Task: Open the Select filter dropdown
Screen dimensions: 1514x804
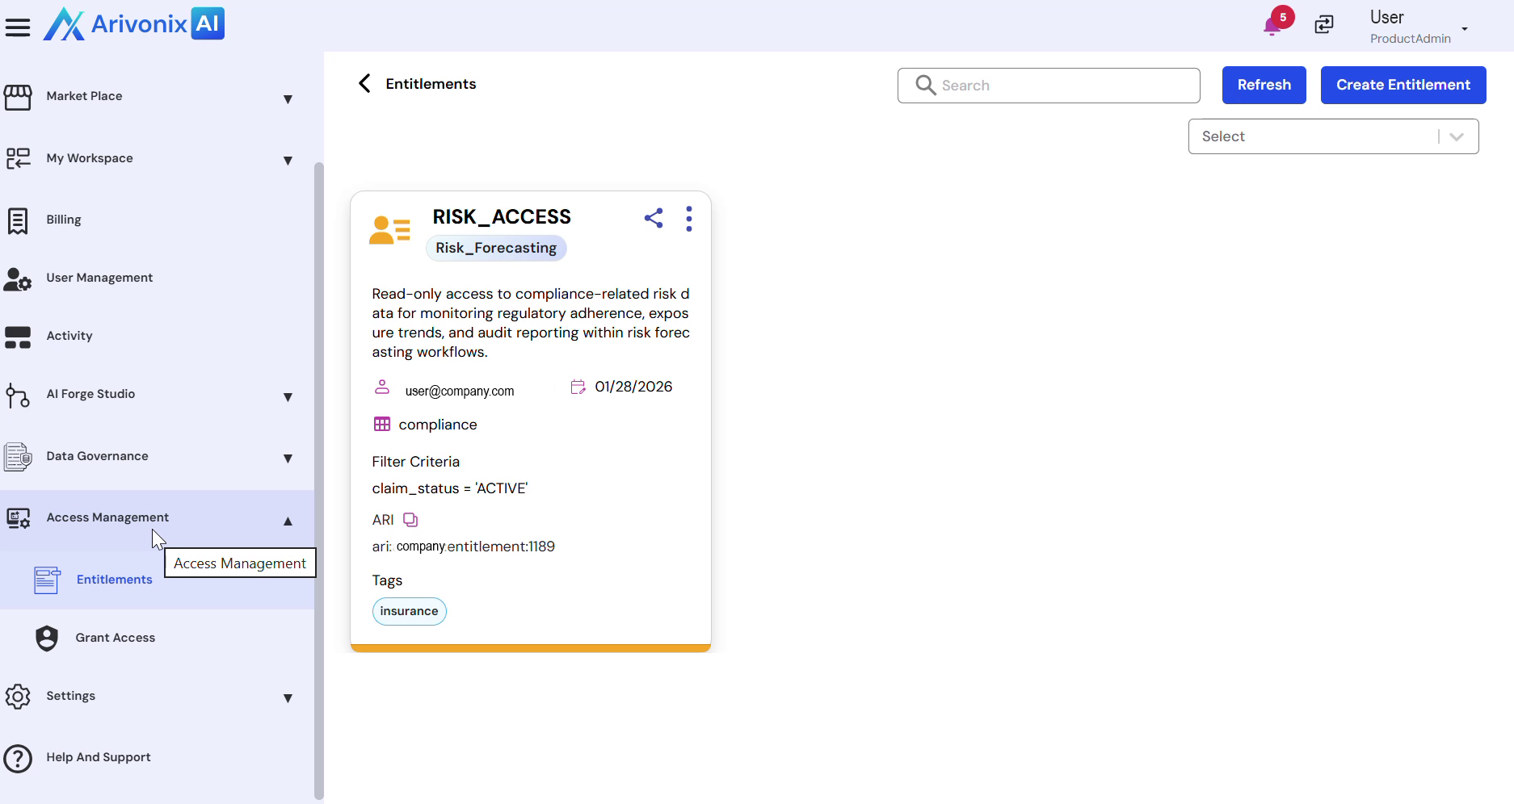Action: pos(1333,136)
